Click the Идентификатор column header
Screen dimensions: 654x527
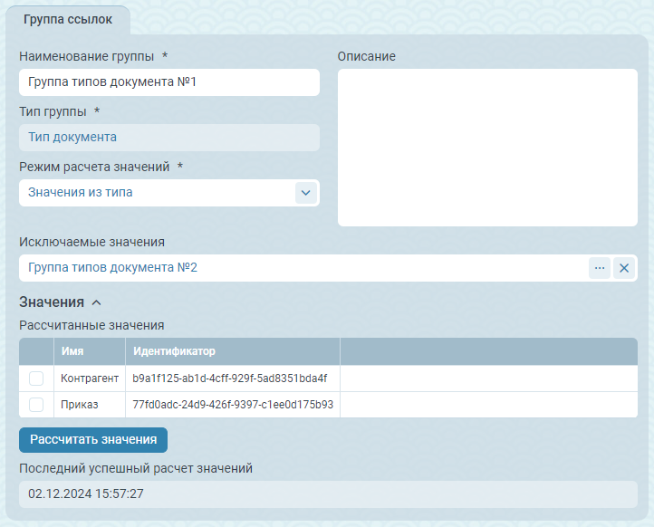pyautogui.click(x=232, y=351)
